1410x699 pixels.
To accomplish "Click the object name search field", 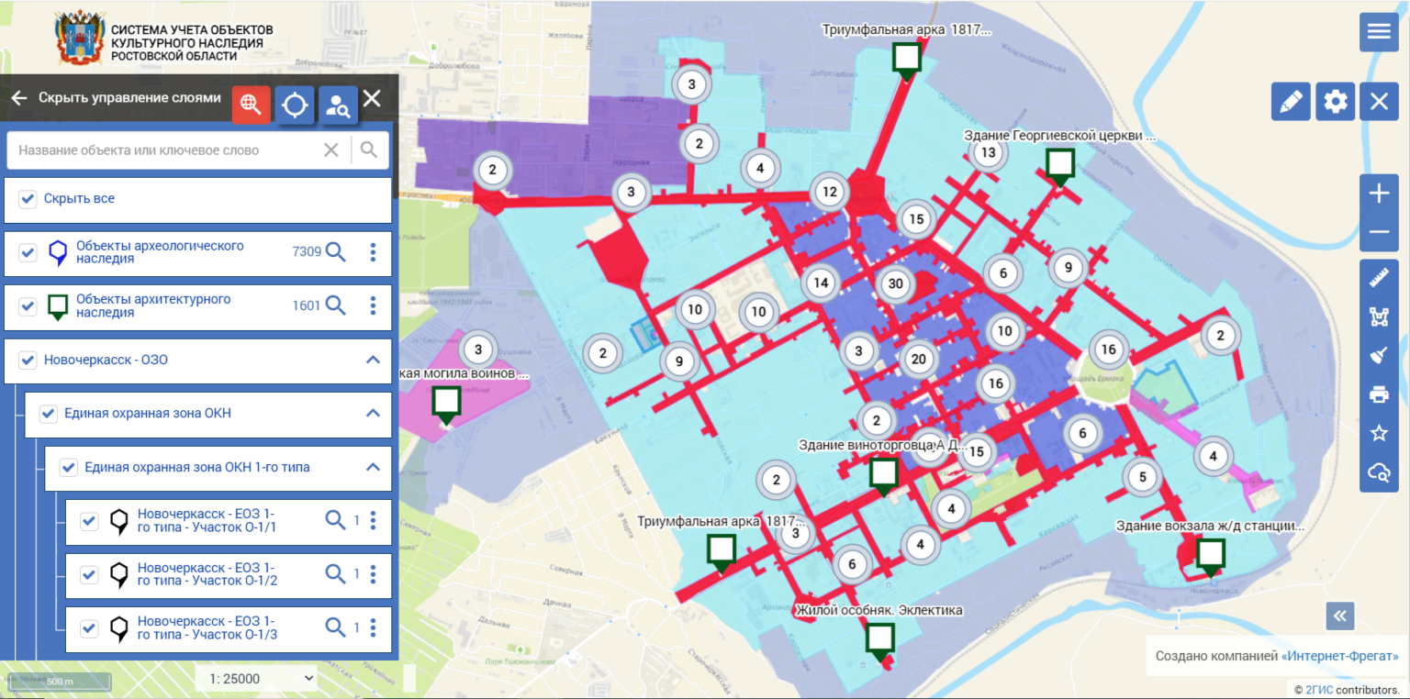I will tap(165, 150).
